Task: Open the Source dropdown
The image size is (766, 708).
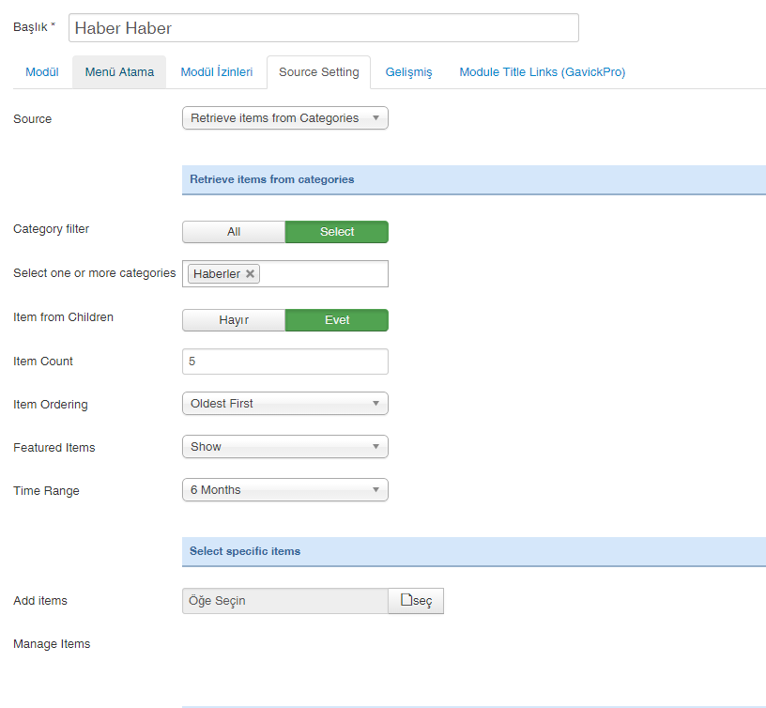Action: tap(284, 118)
